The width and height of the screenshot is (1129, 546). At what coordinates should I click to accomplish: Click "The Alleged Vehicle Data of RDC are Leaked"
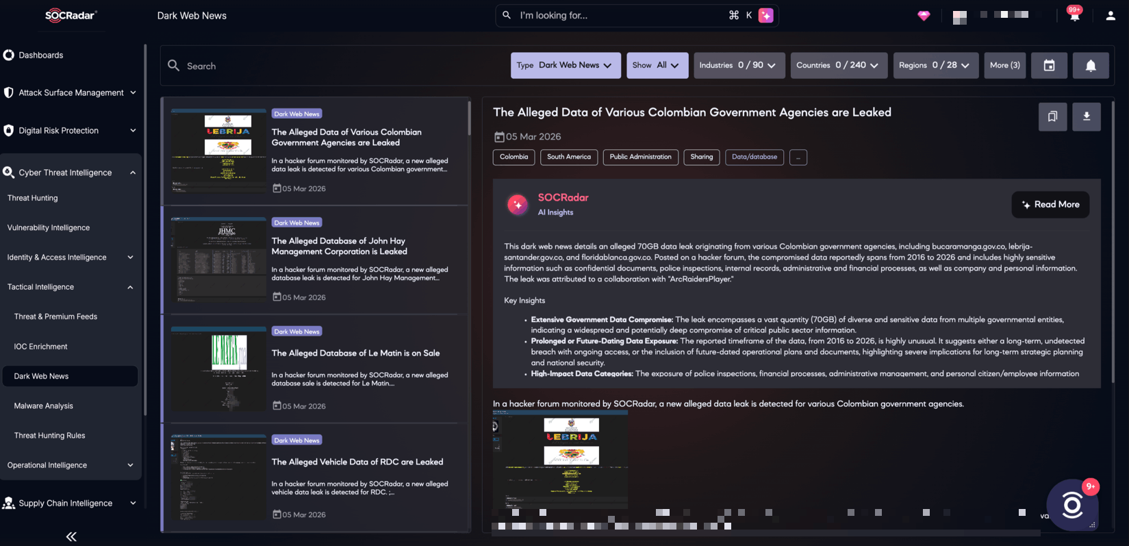coord(357,462)
